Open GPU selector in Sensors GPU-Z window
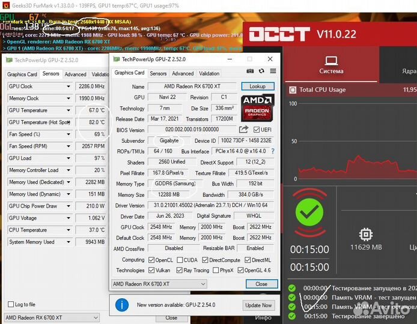This screenshot has height=324, width=417. coord(52,317)
